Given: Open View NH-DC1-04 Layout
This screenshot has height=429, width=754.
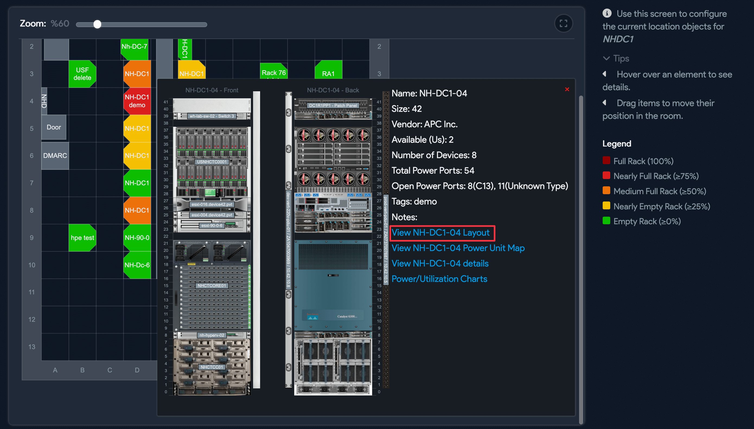Looking at the screenshot, I should (x=441, y=233).
